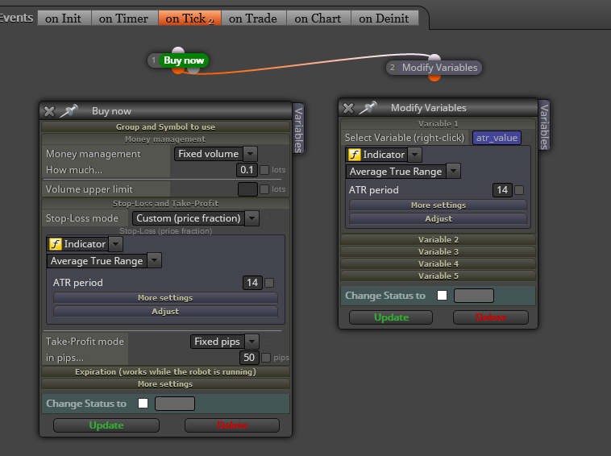Click the orange bottom connector of Modify Variables node
This screenshot has height=456, width=611.
tap(434, 77)
